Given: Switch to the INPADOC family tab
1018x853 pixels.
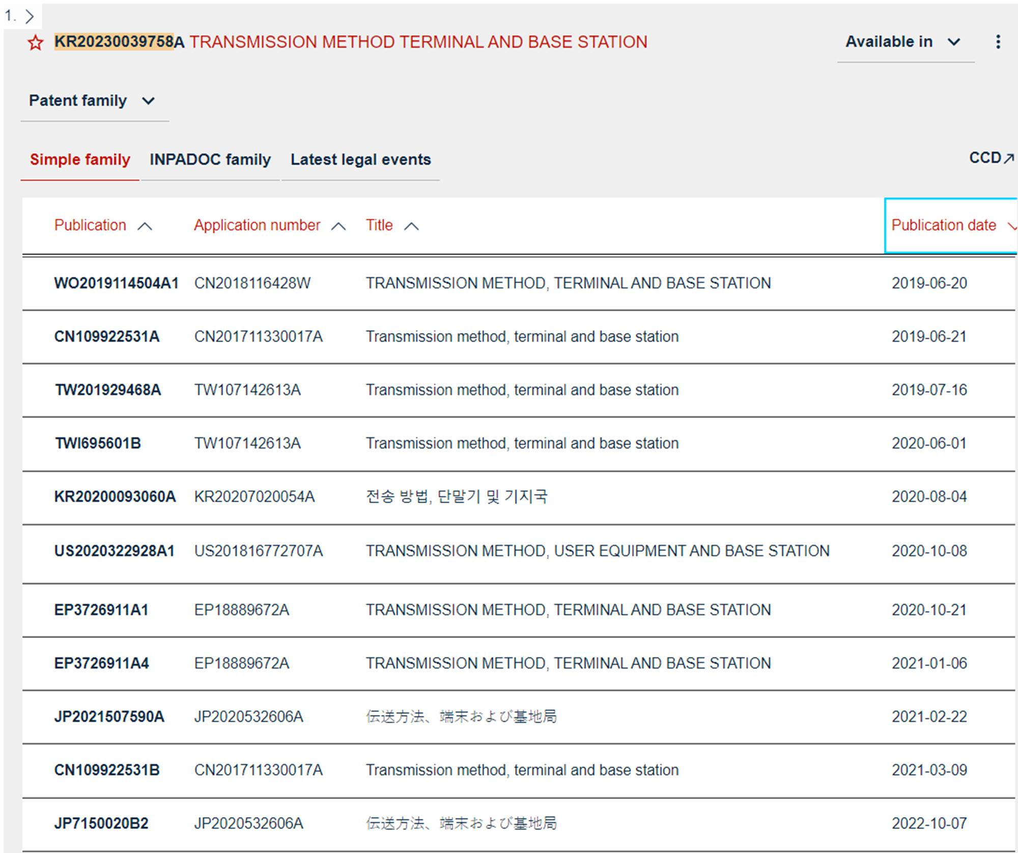Looking at the screenshot, I should click(x=210, y=159).
